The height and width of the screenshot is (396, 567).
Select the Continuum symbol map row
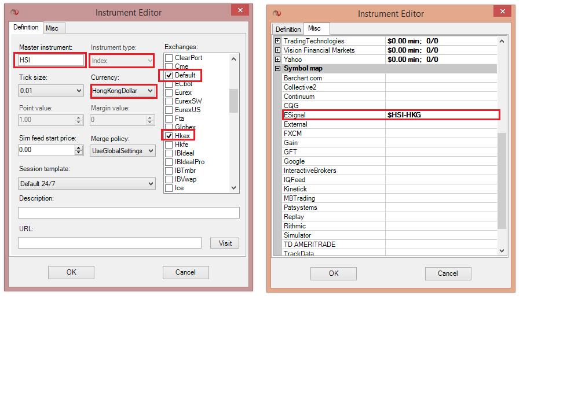click(389, 97)
